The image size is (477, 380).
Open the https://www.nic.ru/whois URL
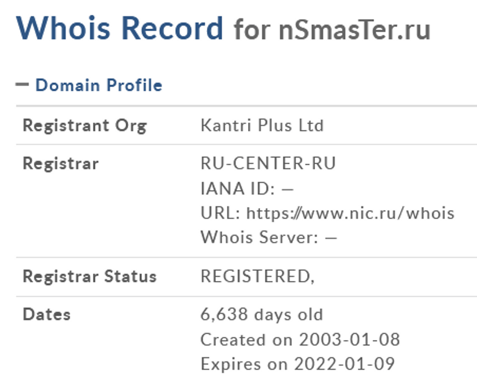pos(350,213)
